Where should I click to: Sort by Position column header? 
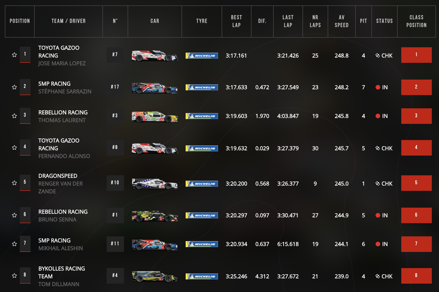pyautogui.click(x=20, y=21)
